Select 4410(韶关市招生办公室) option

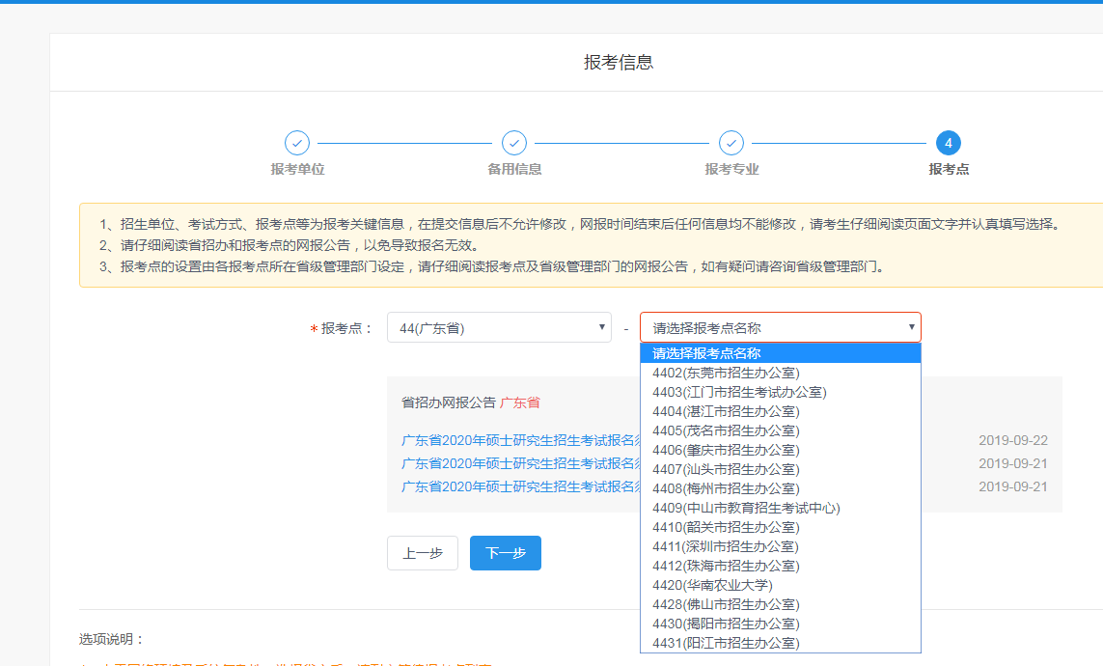pos(719,527)
